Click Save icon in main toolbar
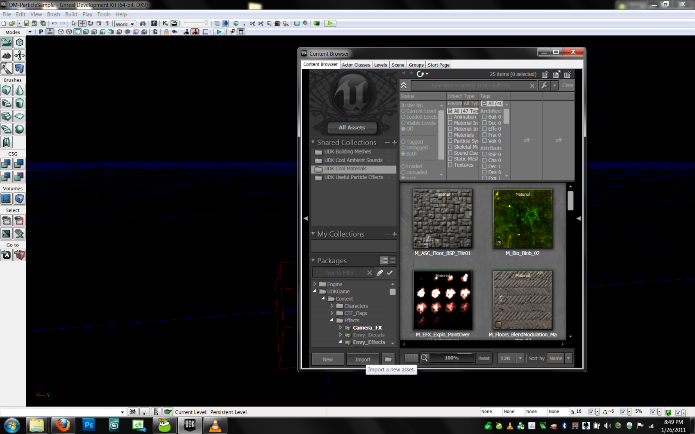Image resolution: width=695 pixels, height=434 pixels. [26, 23]
